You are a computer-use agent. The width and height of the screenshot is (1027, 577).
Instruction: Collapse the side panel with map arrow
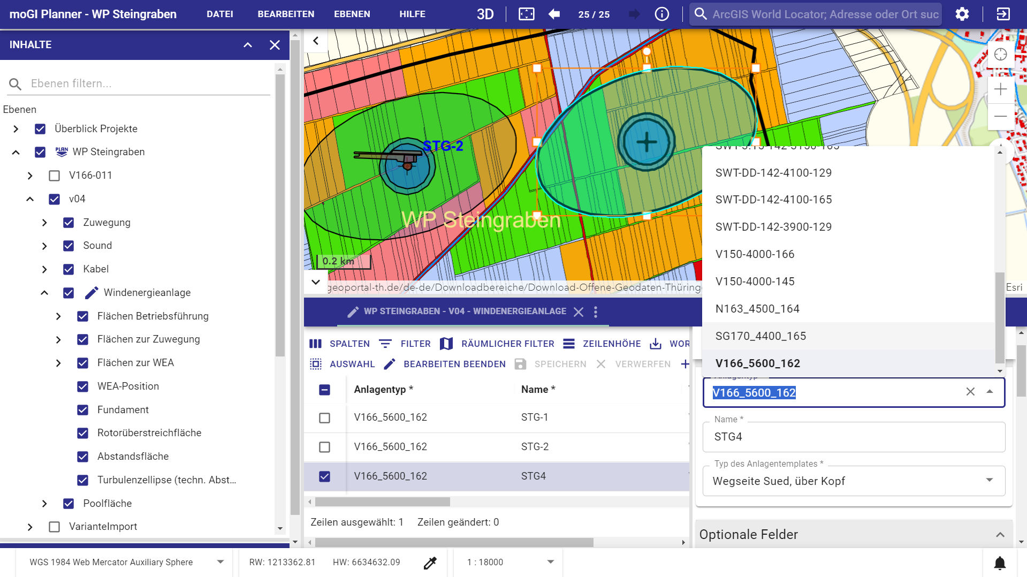point(316,41)
